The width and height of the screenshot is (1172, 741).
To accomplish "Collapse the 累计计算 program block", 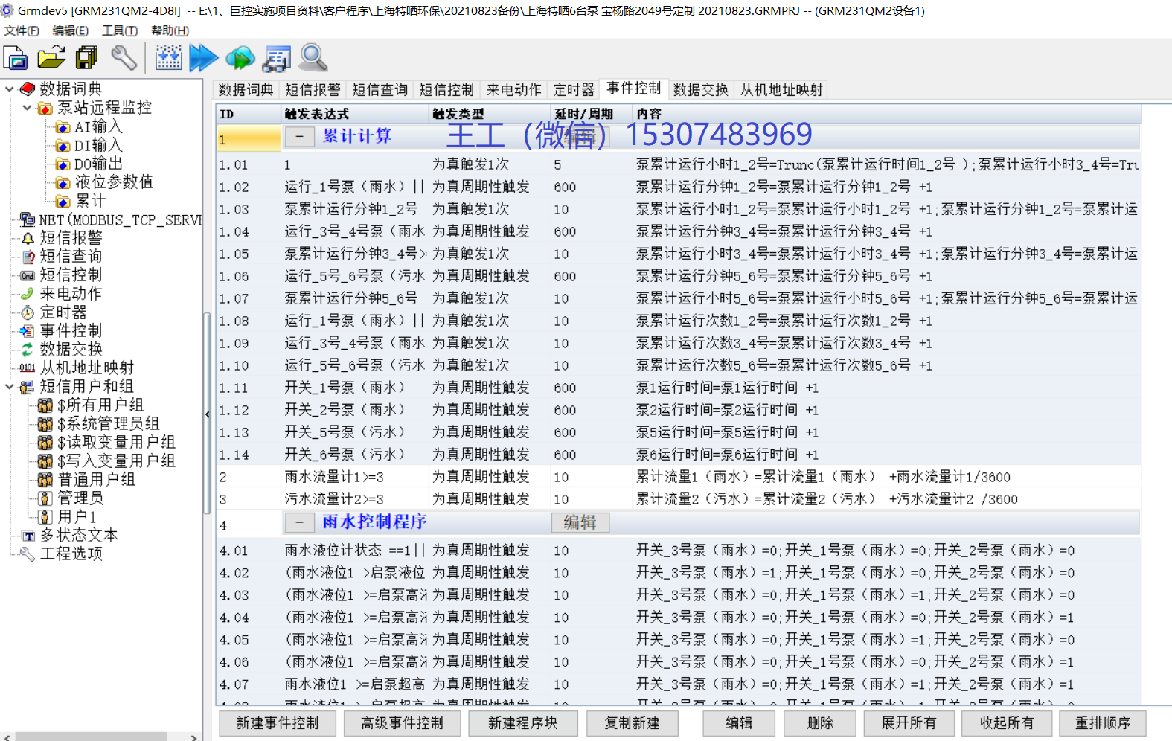I will coord(299,137).
